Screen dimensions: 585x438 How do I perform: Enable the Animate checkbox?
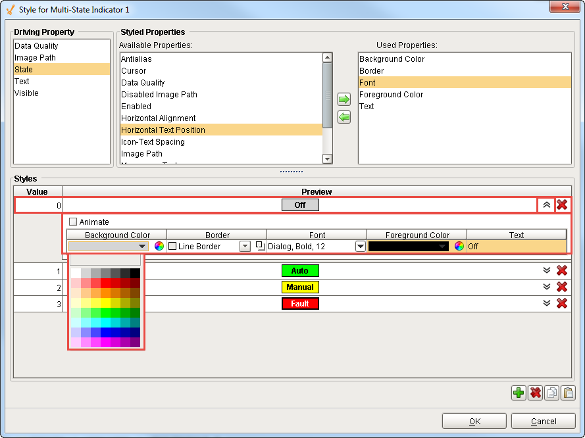73,222
